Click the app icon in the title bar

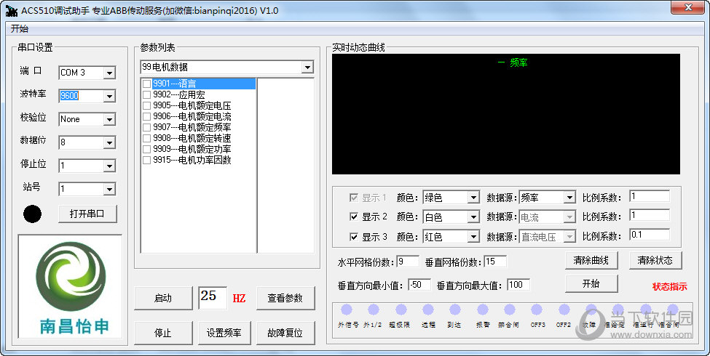click(x=10, y=10)
